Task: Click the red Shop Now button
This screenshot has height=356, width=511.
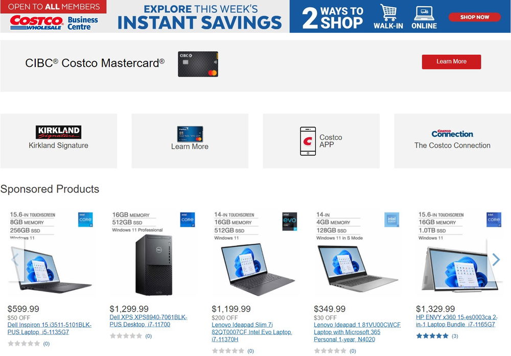Action: point(475,17)
